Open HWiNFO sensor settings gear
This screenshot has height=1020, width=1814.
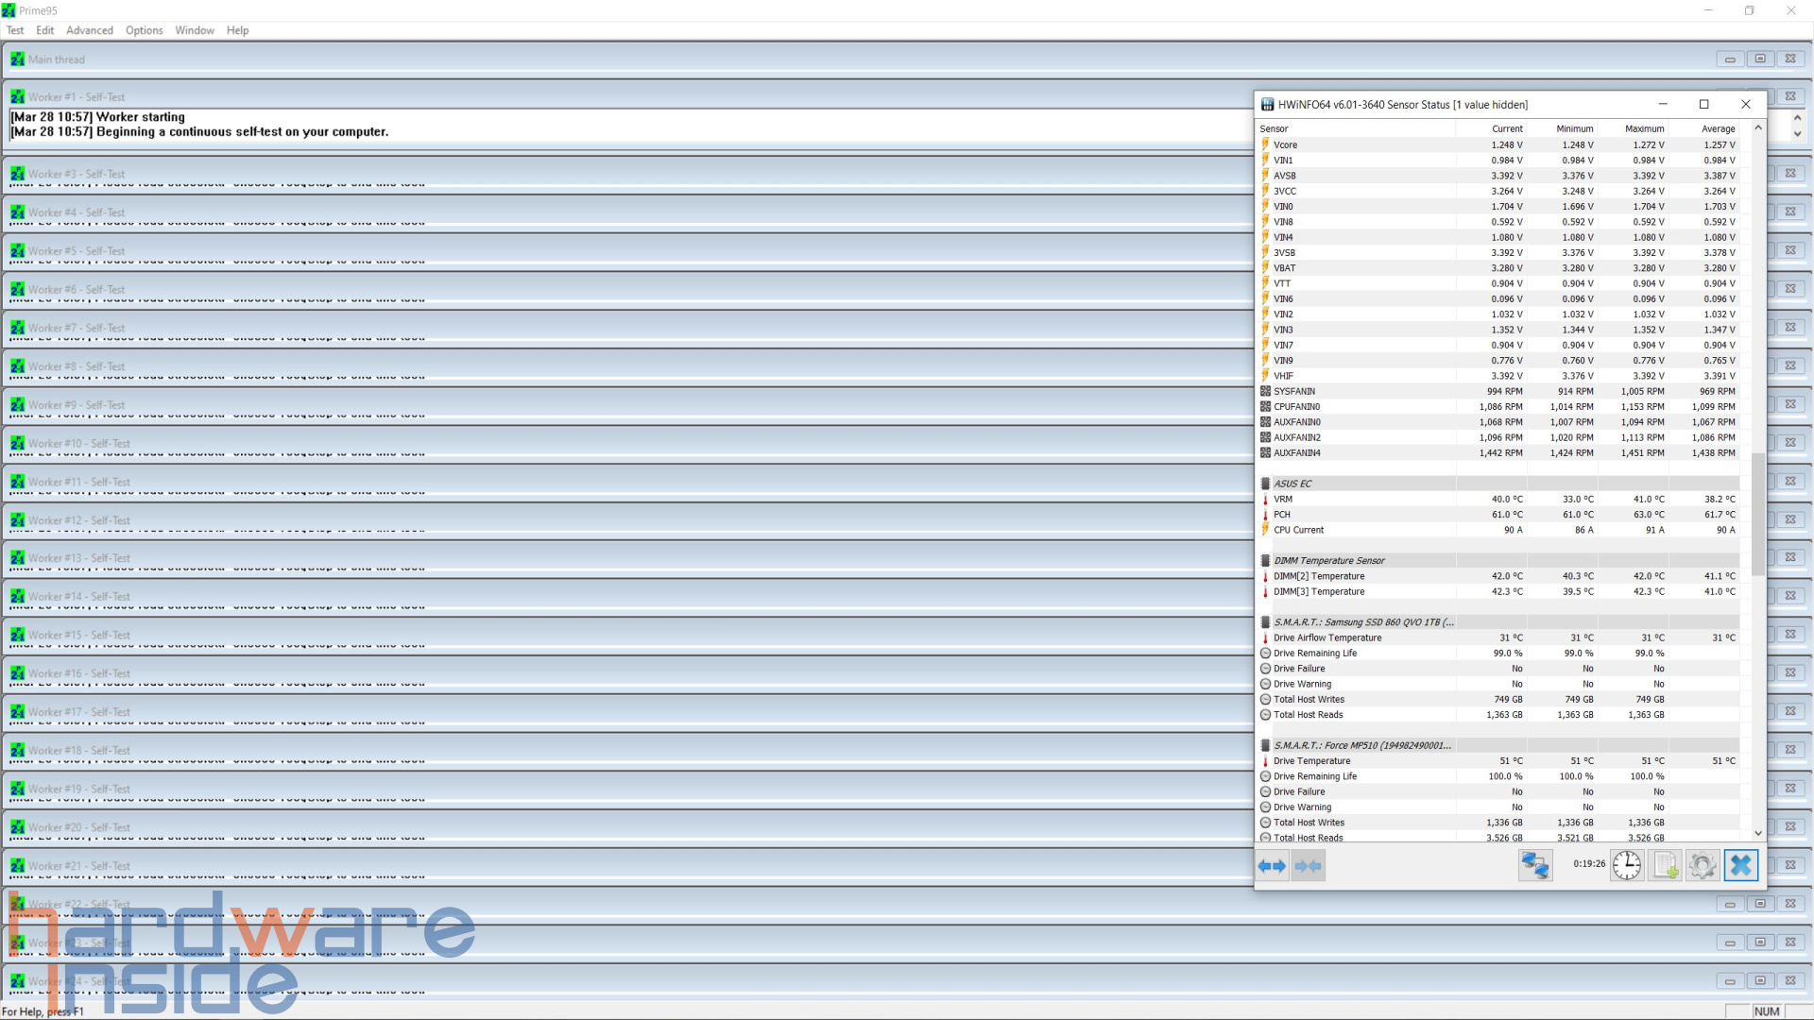(x=1702, y=865)
